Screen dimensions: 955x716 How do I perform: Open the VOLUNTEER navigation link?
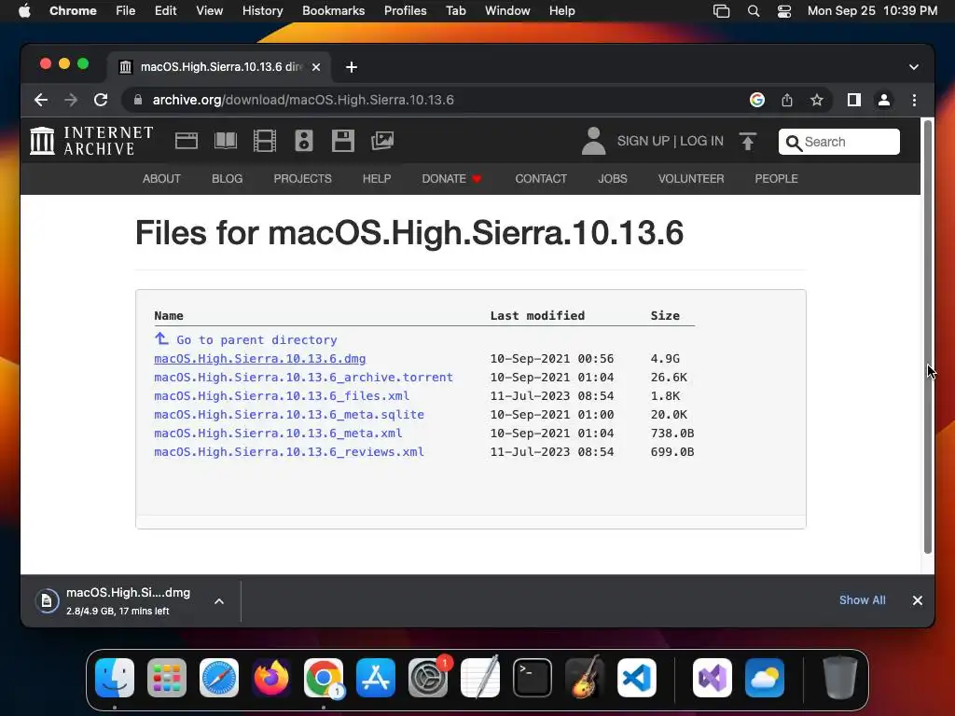[691, 178]
